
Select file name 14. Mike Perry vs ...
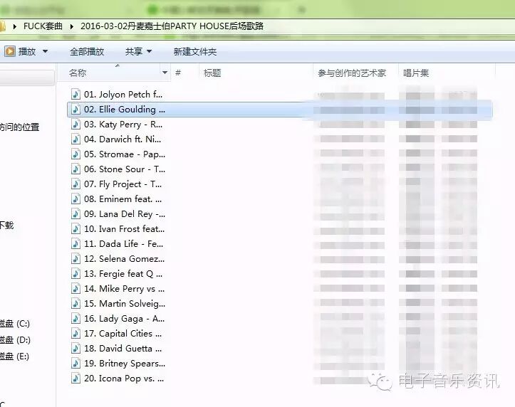tap(124, 289)
